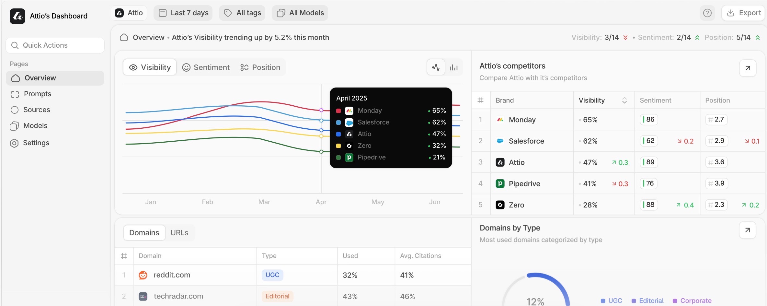The width and height of the screenshot is (767, 306).
Task: Click Salesforce's sentiment score 62
Action: click(649, 141)
